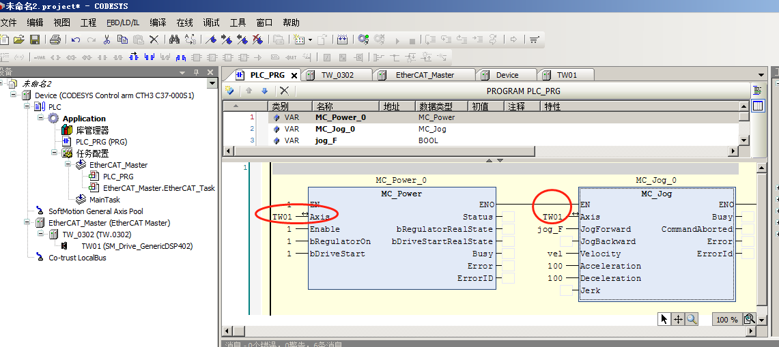Activate the magnifier zoom tool
Viewport: 779px width, 347px height.
point(692,319)
